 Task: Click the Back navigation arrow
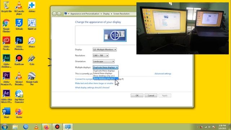point(54,14)
